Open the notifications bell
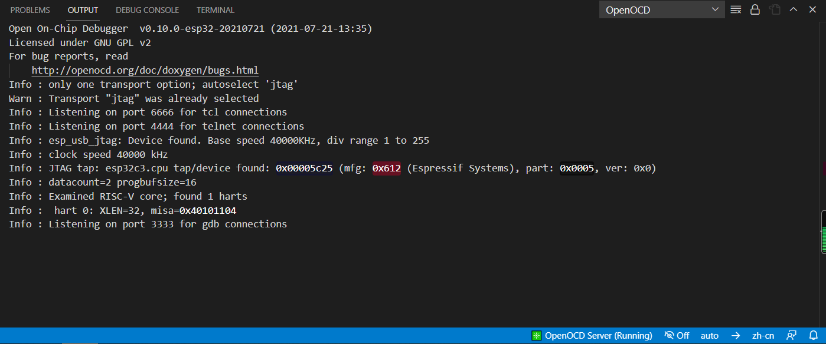826x344 pixels. click(814, 335)
